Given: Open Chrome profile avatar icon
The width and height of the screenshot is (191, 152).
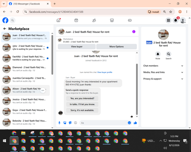Looking at the screenshot, I should point(180,12).
